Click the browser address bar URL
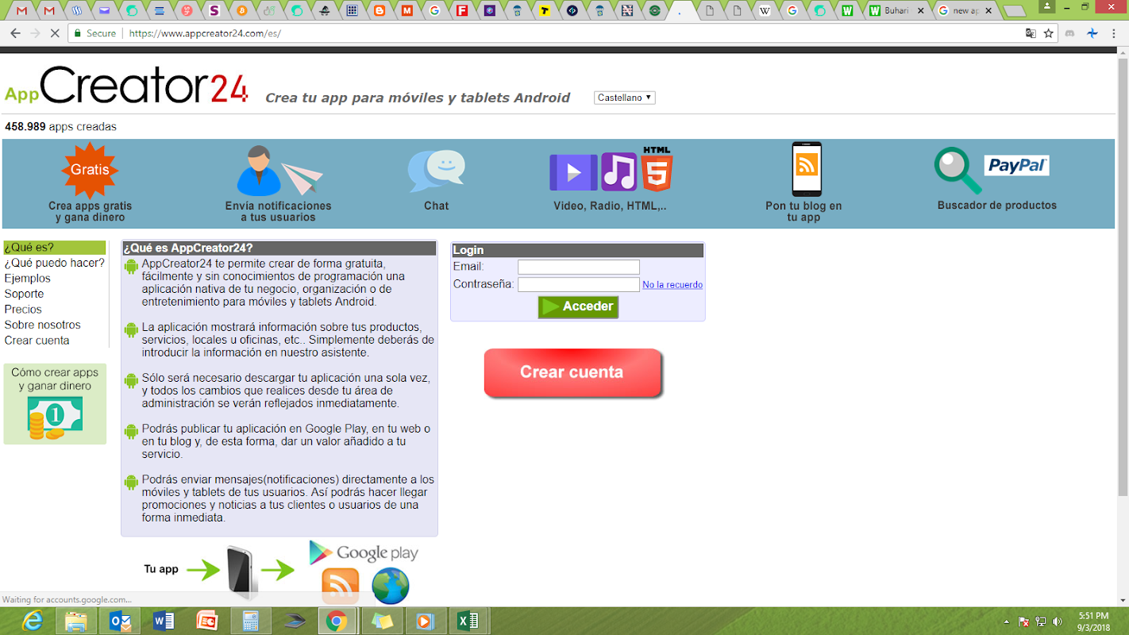The width and height of the screenshot is (1129, 635). [x=205, y=33]
